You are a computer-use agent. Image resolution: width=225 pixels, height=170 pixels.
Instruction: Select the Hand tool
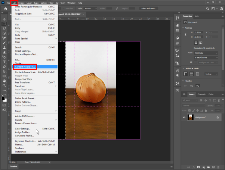(4, 81)
